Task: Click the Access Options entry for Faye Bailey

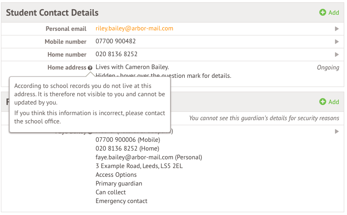Action: [x=116, y=175]
